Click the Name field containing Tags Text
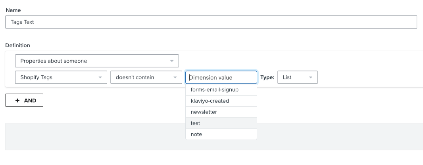The image size is (423, 165). (x=211, y=22)
